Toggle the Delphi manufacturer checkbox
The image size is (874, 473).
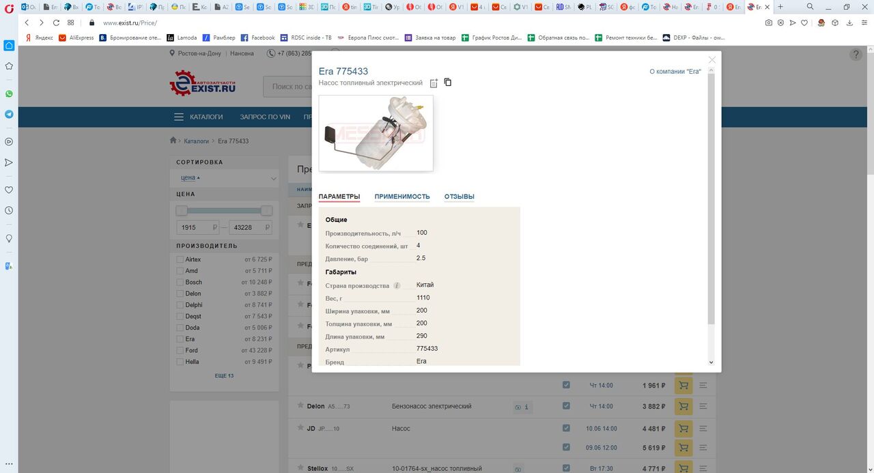(180, 305)
